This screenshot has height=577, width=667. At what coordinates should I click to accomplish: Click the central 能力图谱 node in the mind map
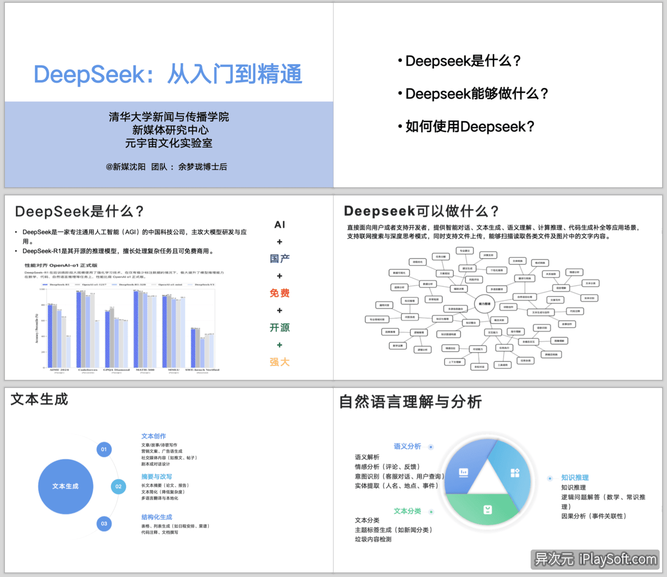[x=485, y=304]
